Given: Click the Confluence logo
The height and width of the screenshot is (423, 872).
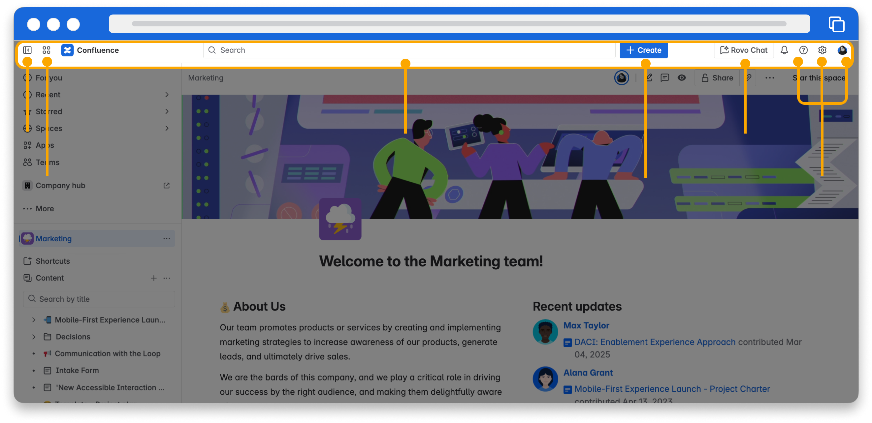Looking at the screenshot, I should click(x=67, y=50).
